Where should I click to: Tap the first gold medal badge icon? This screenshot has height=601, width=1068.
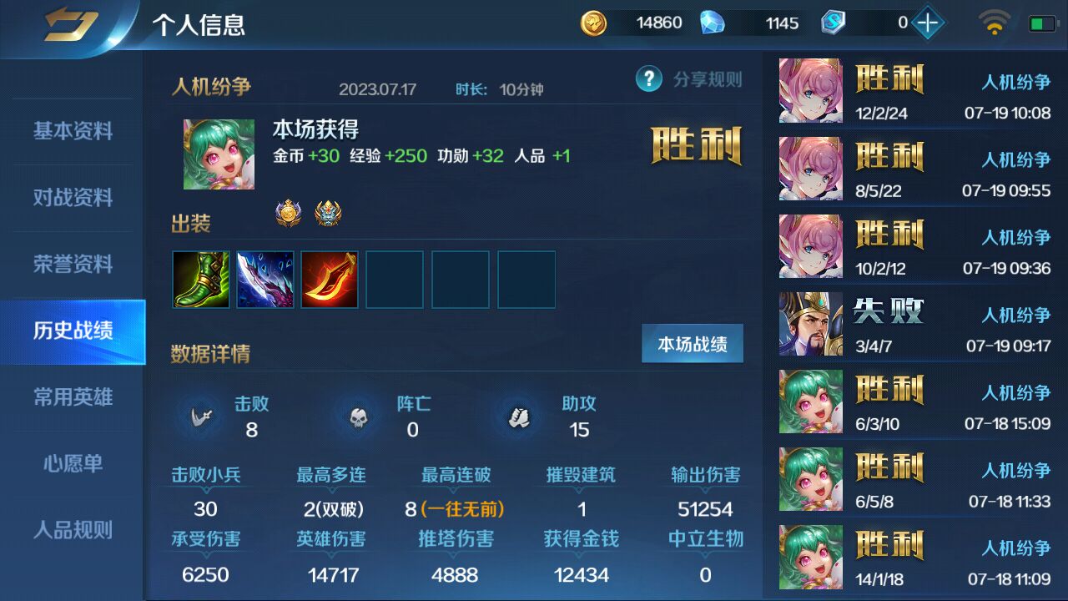coord(289,215)
